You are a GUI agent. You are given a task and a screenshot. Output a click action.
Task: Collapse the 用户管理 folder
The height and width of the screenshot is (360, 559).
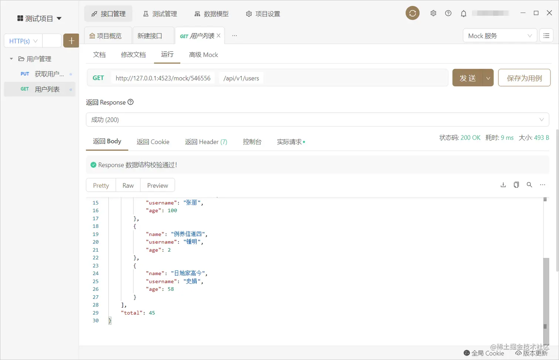11,59
